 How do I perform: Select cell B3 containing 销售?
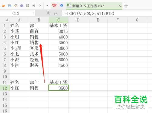39,37
